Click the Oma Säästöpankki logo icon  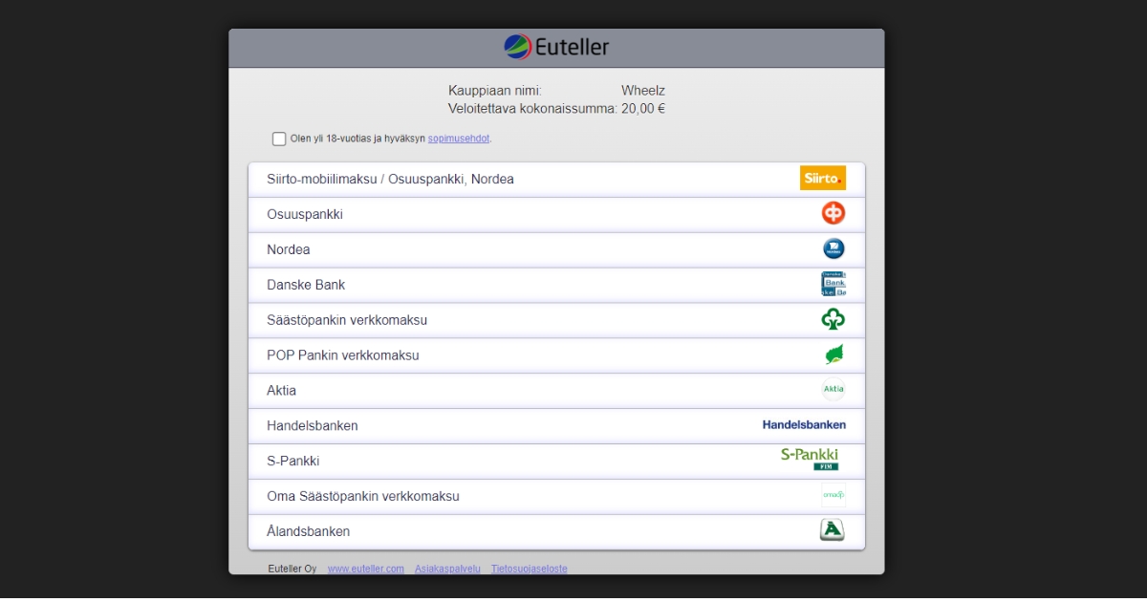click(833, 495)
